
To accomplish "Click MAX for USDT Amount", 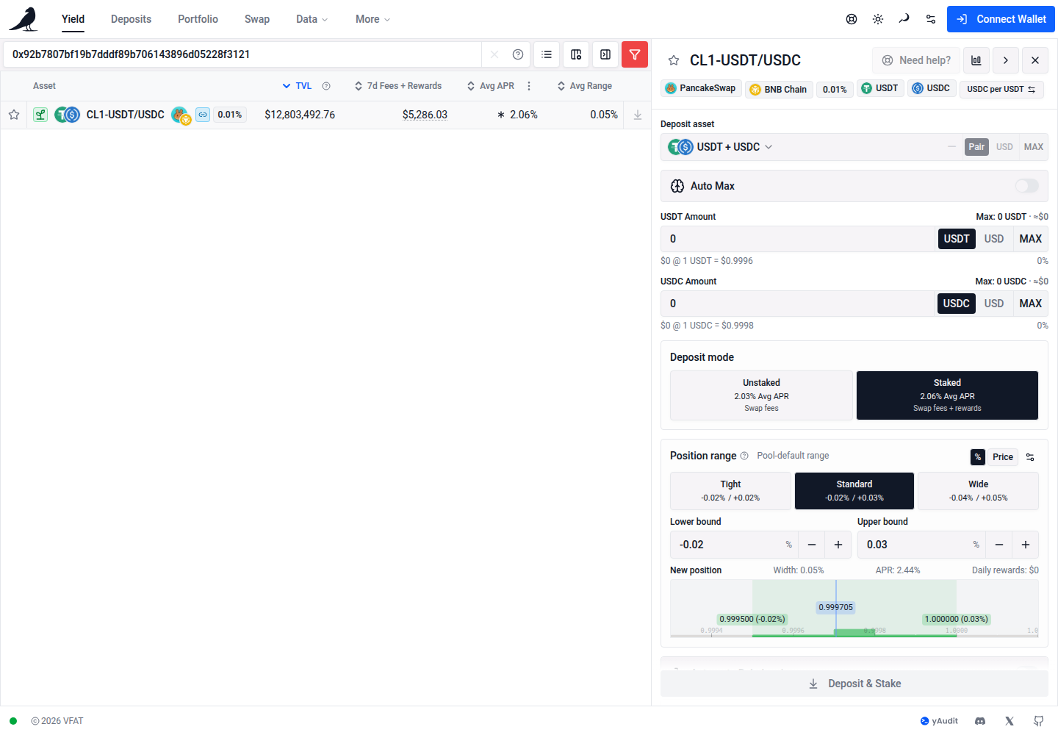I will 1030,239.
